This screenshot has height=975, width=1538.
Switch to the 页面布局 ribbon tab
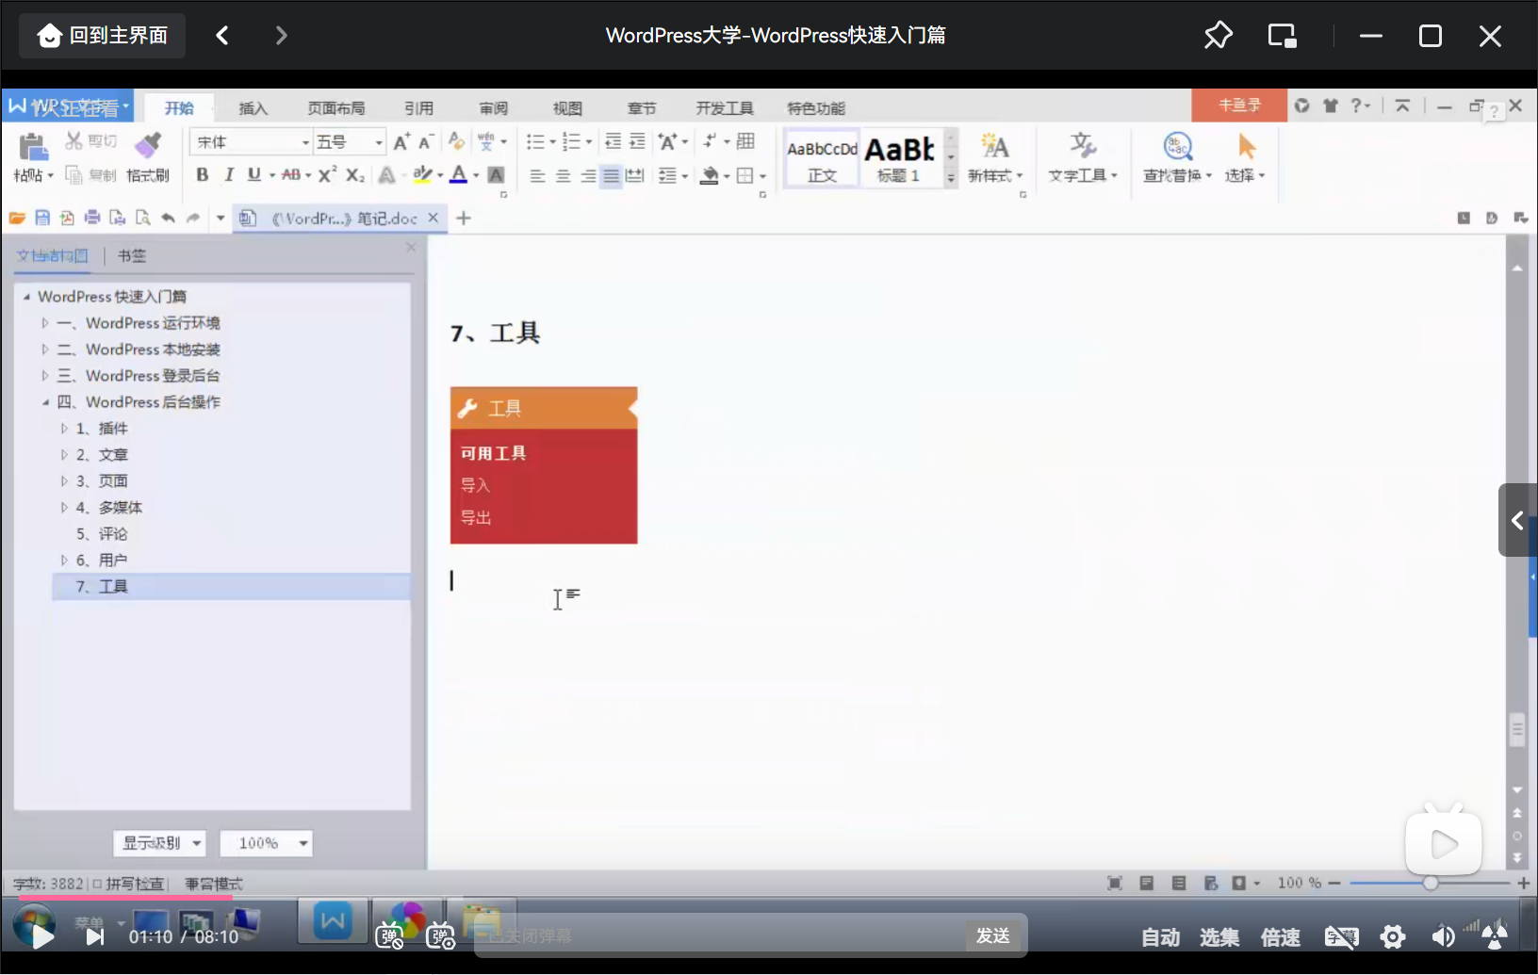point(335,108)
